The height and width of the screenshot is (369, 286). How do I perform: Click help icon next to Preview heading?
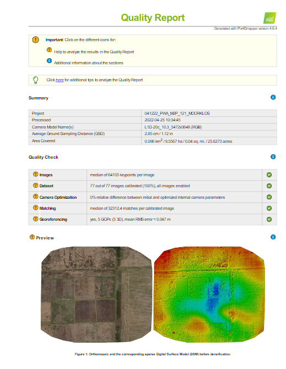point(32,237)
